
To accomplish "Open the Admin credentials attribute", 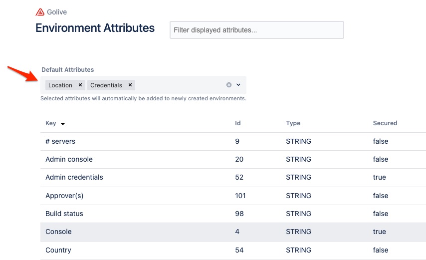I will pos(74,177).
